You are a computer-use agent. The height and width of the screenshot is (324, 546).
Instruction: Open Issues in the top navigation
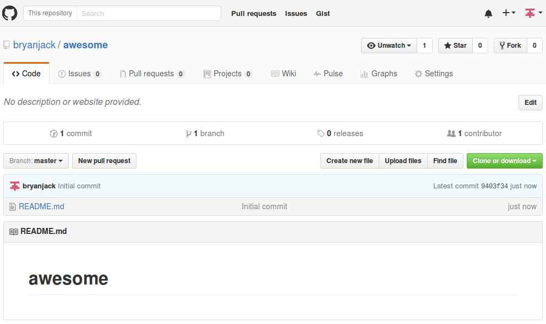(x=296, y=14)
